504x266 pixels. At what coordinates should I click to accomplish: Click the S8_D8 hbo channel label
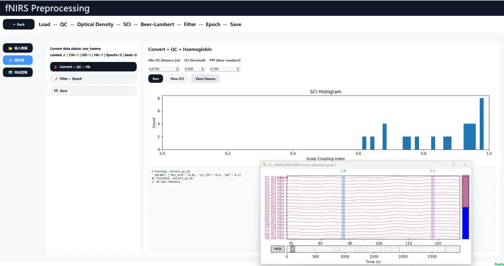coord(274,238)
